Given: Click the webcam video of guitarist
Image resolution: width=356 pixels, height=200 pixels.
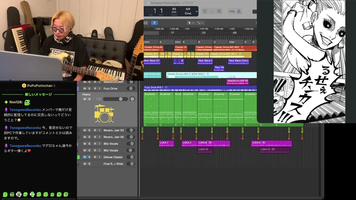Looking at the screenshot, I should coord(72,40).
